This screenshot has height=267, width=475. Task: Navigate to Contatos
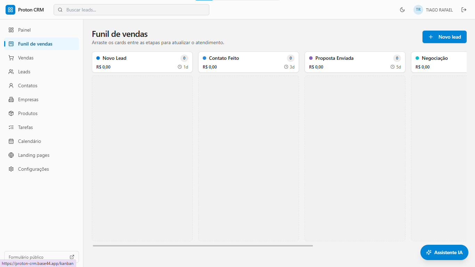coord(41,86)
